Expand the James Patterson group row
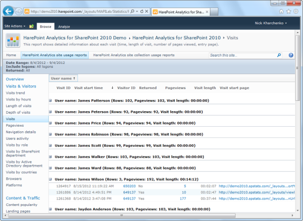Image resolution: width=303 pixels, height=221 pixels. 50,100
